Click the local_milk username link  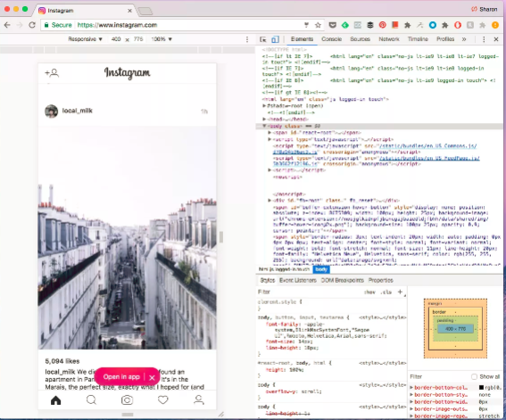pos(77,111)
